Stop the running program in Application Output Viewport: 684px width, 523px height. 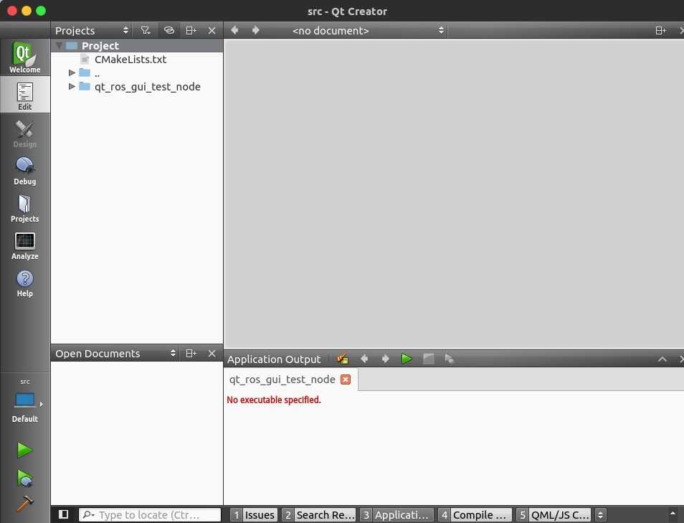pos(428,359)
